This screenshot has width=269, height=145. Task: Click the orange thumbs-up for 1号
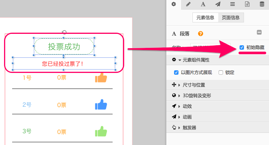(101, 78)
